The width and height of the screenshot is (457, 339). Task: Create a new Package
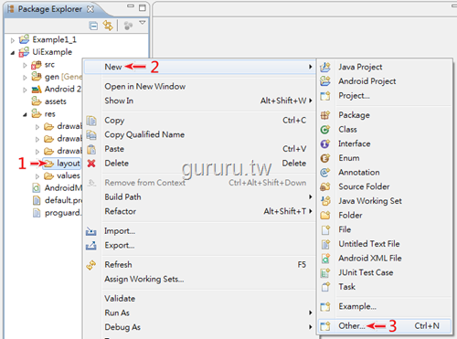click(385, 115)
